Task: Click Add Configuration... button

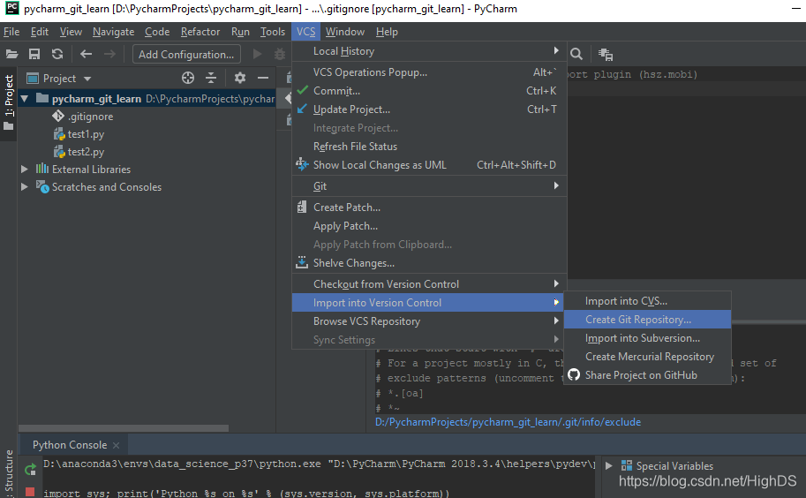Action: 186,54
